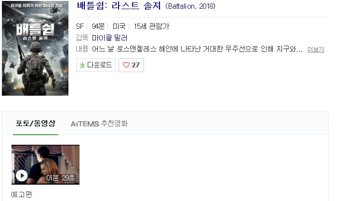
Task: Click the 예고편 caption label
Action: 22,195
